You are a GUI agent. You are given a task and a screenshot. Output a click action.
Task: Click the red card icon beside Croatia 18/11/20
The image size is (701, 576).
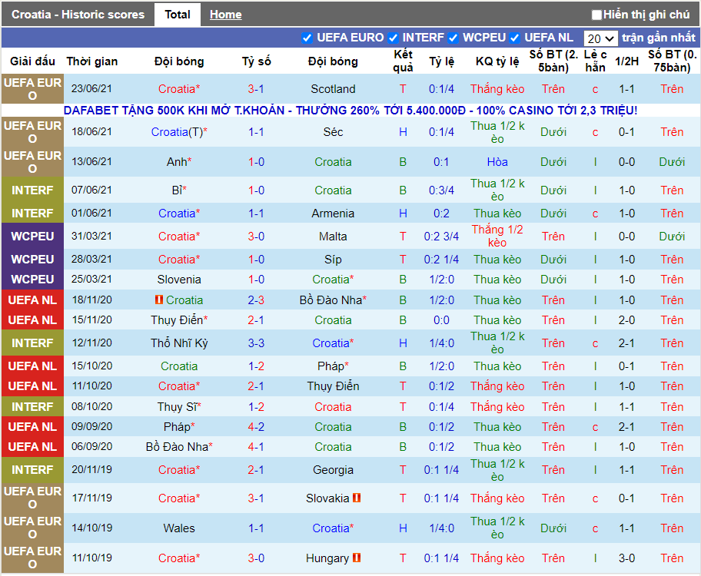(x=158, y=300)
